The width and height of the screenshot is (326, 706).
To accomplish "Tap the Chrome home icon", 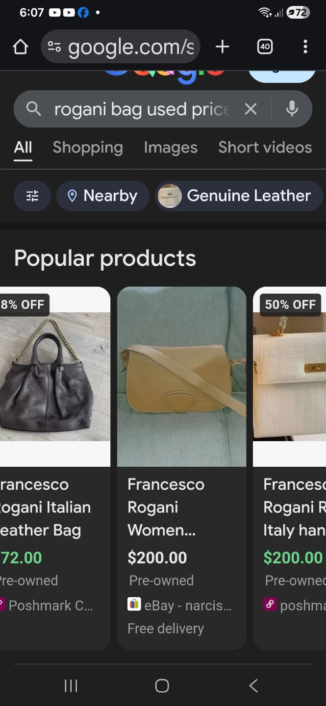I will tap(20, 47).
